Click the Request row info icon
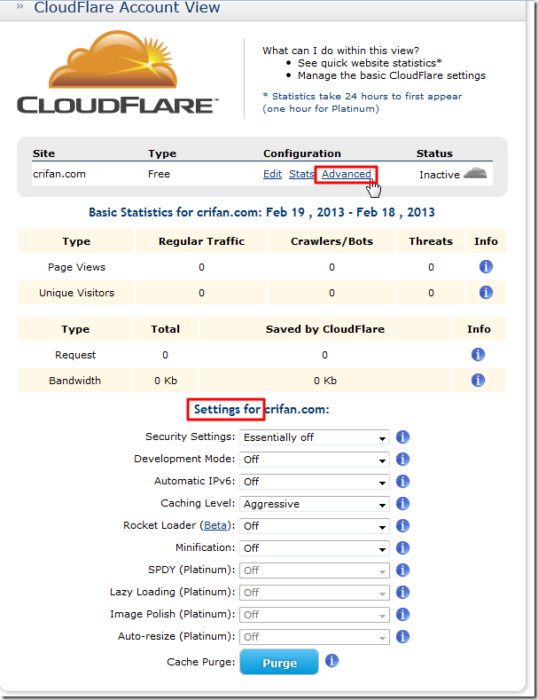This screenshot has height=700, width=538. click(478, 355)
